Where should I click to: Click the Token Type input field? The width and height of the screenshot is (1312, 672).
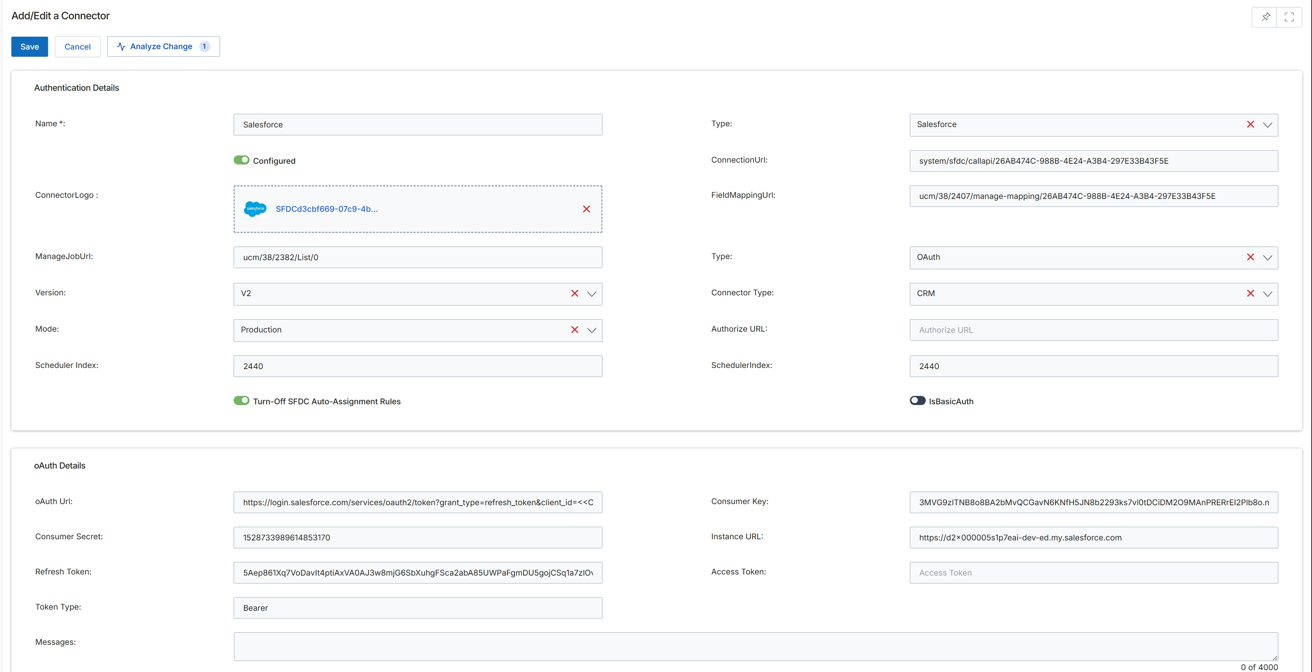(x=418, y=608)
